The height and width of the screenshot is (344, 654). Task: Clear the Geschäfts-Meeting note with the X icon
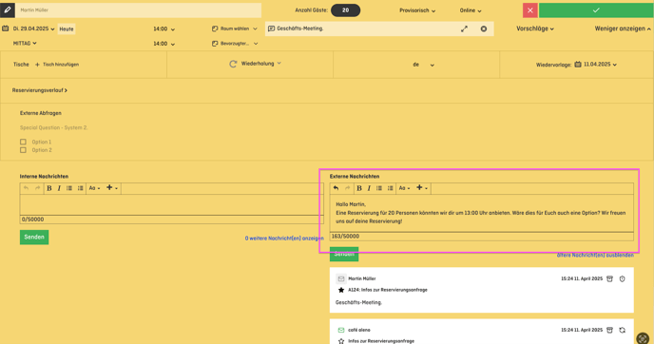pos(484,29)
